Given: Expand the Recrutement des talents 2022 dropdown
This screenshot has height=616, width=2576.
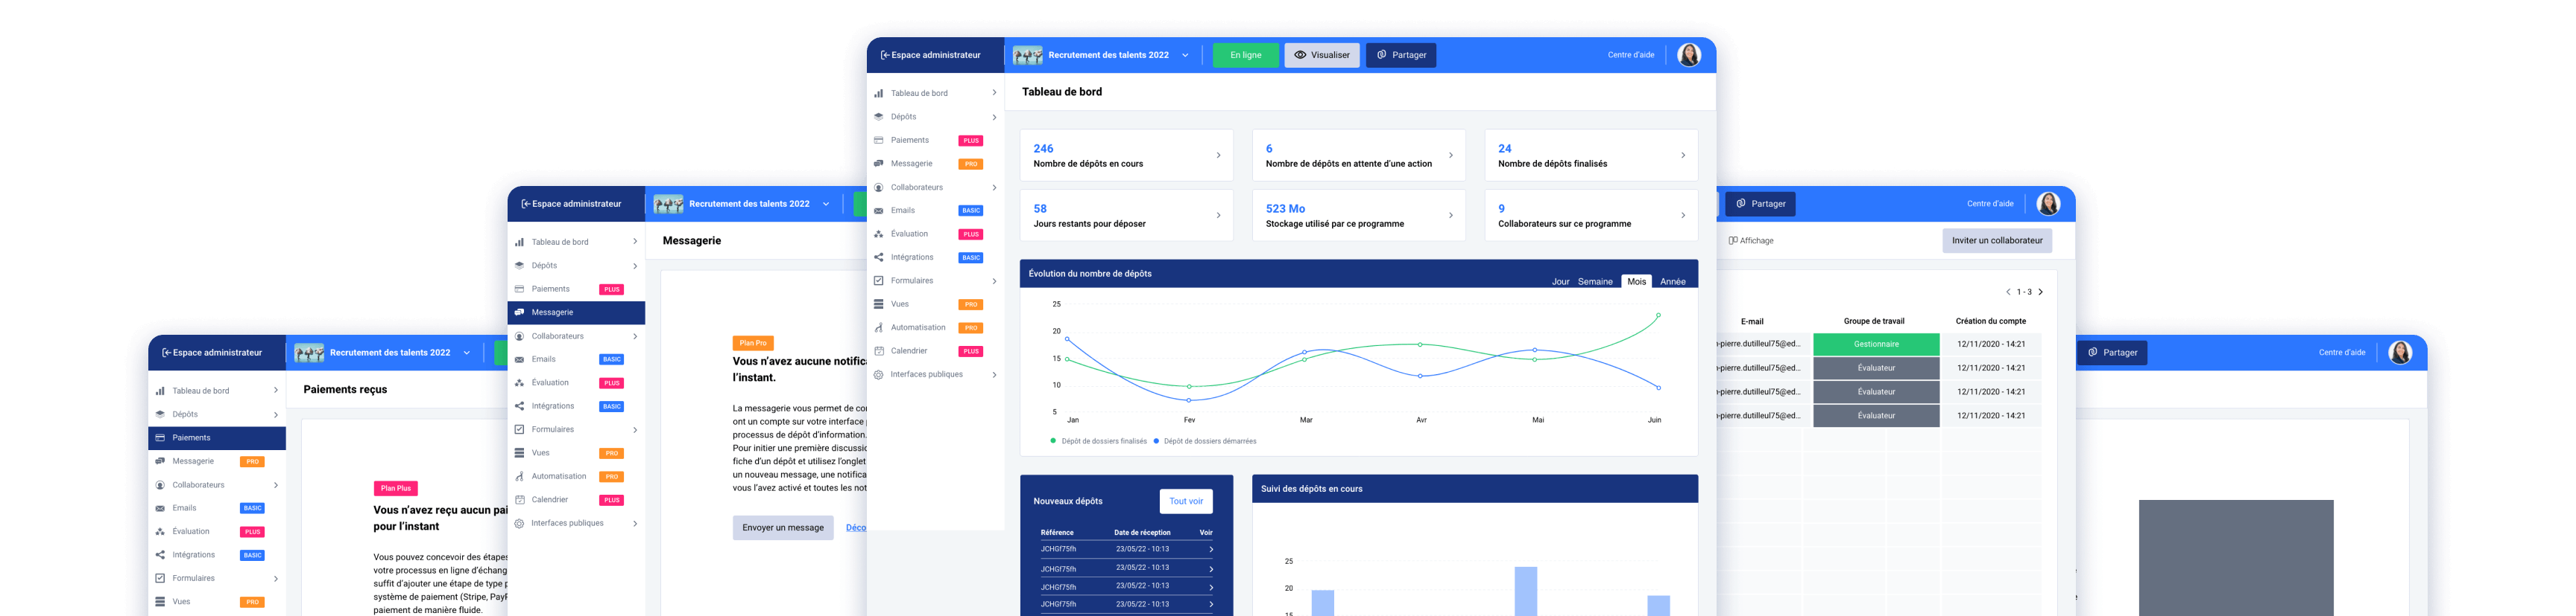Looking at the screenshot, I should pyautogui.click(x=1185, y=55).
